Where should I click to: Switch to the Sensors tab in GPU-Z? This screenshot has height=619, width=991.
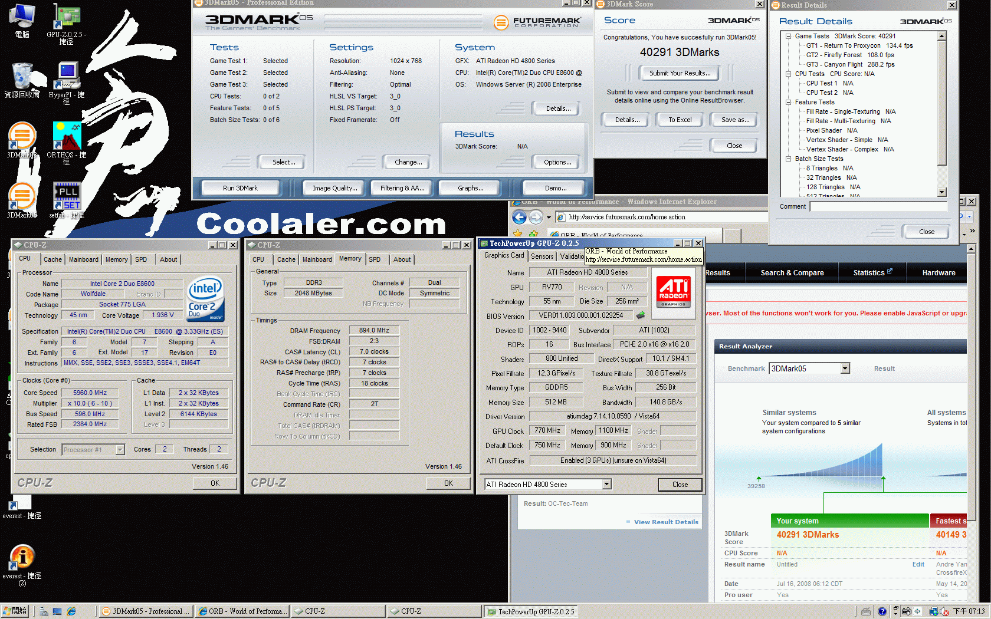coord(542,256)
